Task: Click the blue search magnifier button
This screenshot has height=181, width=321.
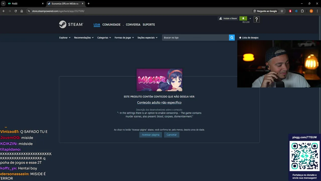Action: click(232, 37)
